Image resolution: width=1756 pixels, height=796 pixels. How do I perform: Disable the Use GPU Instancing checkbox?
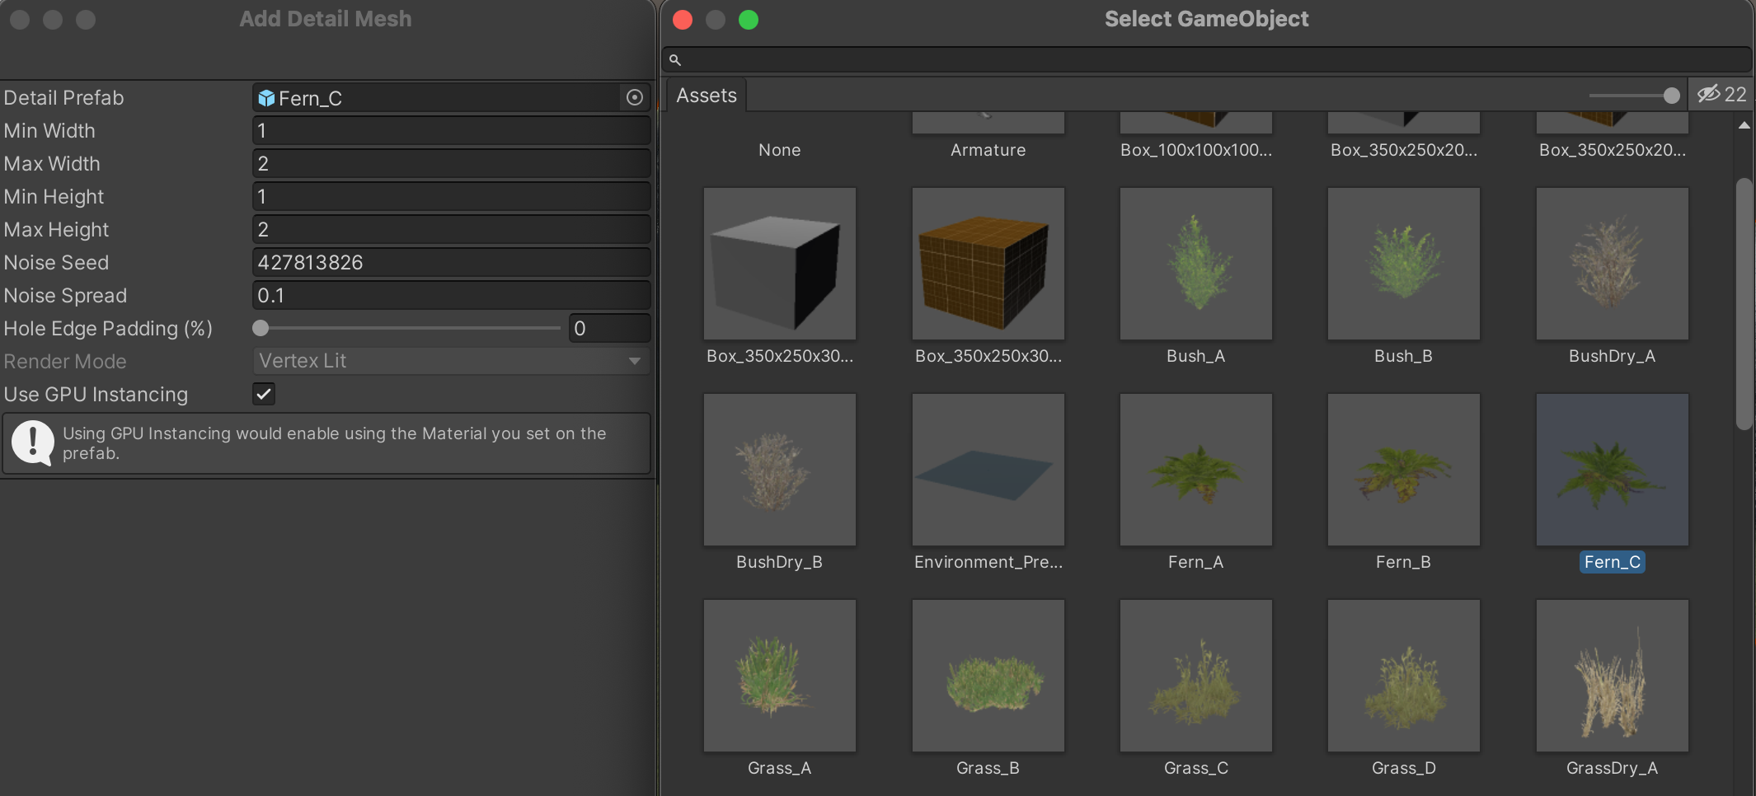(264, 394)
